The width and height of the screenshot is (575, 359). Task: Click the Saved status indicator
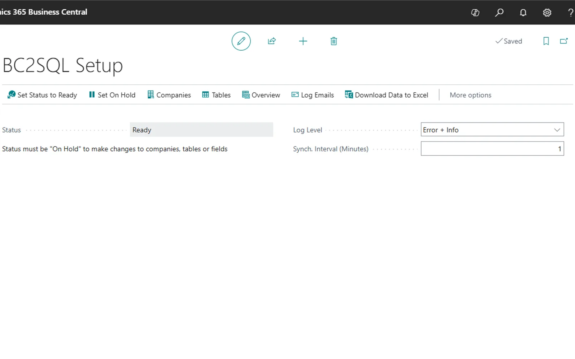(509, 41)
